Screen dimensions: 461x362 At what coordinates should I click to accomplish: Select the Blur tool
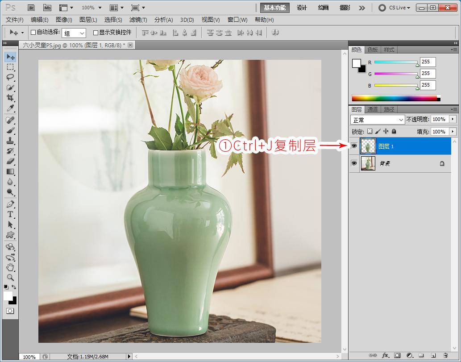pos(10,182)
